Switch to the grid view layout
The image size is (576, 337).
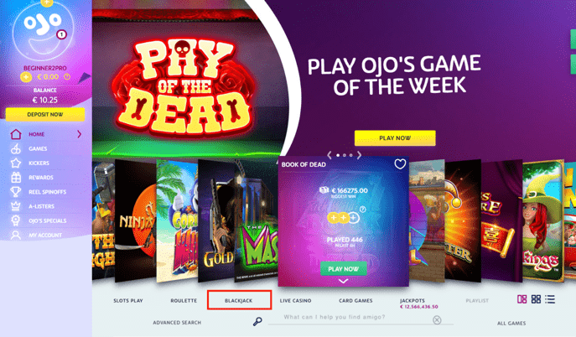[536, 299]
